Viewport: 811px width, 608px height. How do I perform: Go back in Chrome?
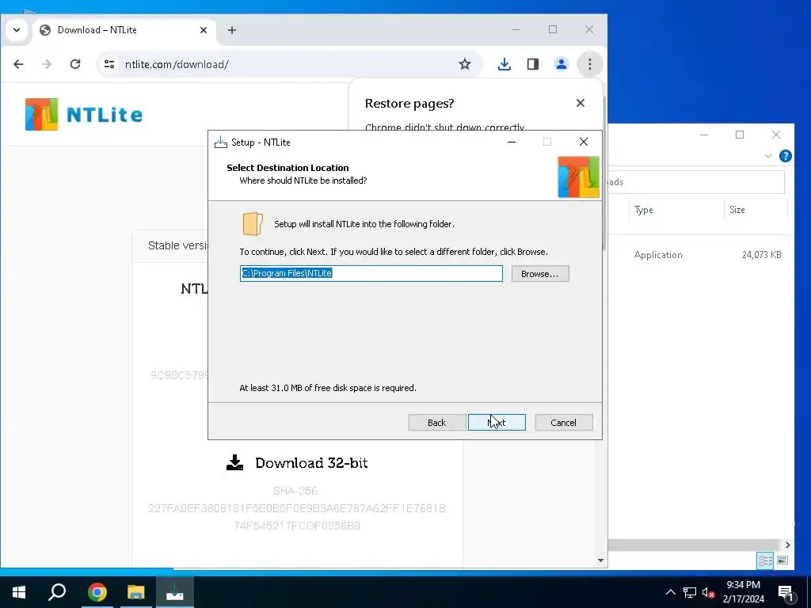pyautogui.click(x=19, y=64)
